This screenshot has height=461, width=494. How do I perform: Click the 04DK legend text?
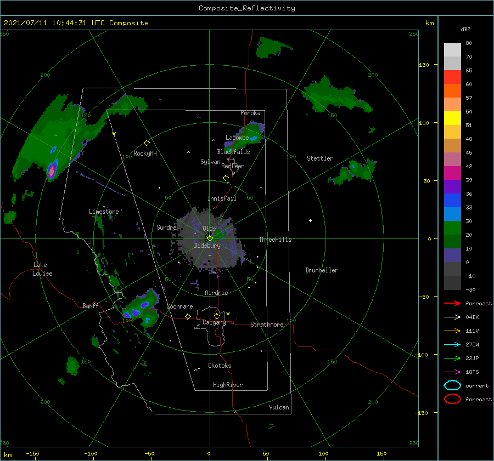[472, 317]
